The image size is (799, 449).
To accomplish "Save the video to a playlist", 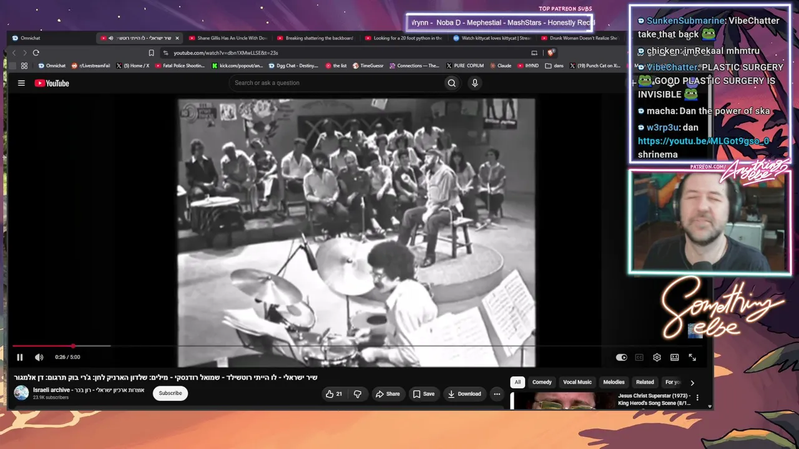I will [x=423, y=393].
